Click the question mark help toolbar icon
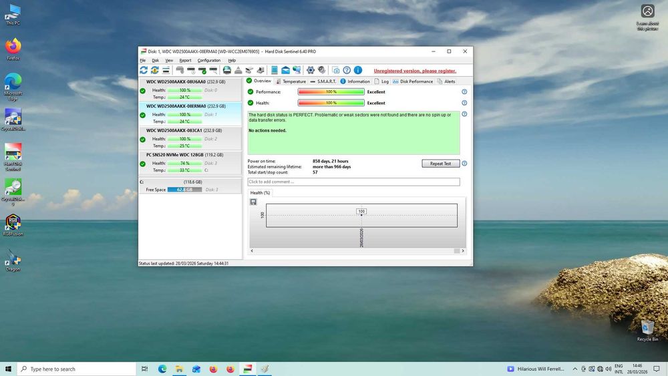The image size is (668, 376). pos(347,70)
